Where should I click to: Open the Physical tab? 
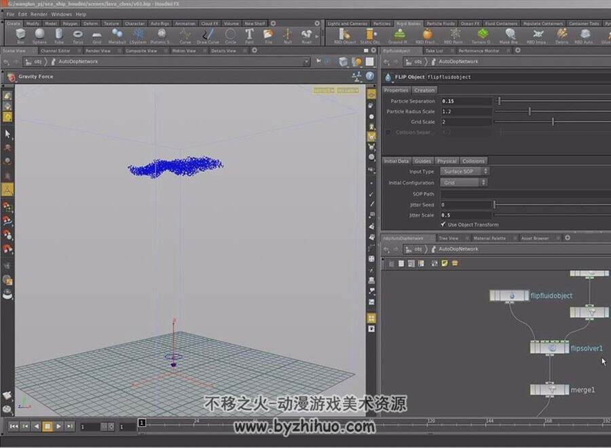[x=447, y=161]
